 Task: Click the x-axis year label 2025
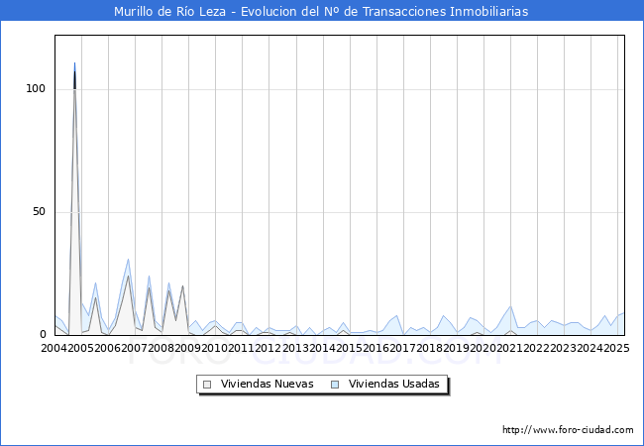coord(616,348)
